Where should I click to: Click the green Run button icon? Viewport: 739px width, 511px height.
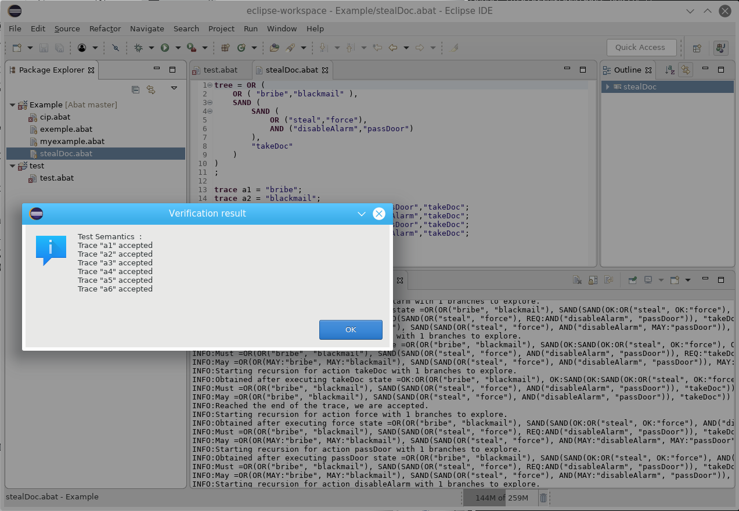click(x=165, y=48)
